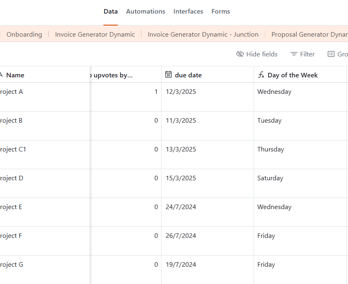Image resolution: width=348 pixels, height=284 pixels.
Task: Open the Interfaces tab
Action: pyautogui.click(x=188, y=12)
